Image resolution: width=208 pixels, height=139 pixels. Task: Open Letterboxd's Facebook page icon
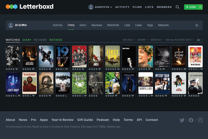point(191,120)
